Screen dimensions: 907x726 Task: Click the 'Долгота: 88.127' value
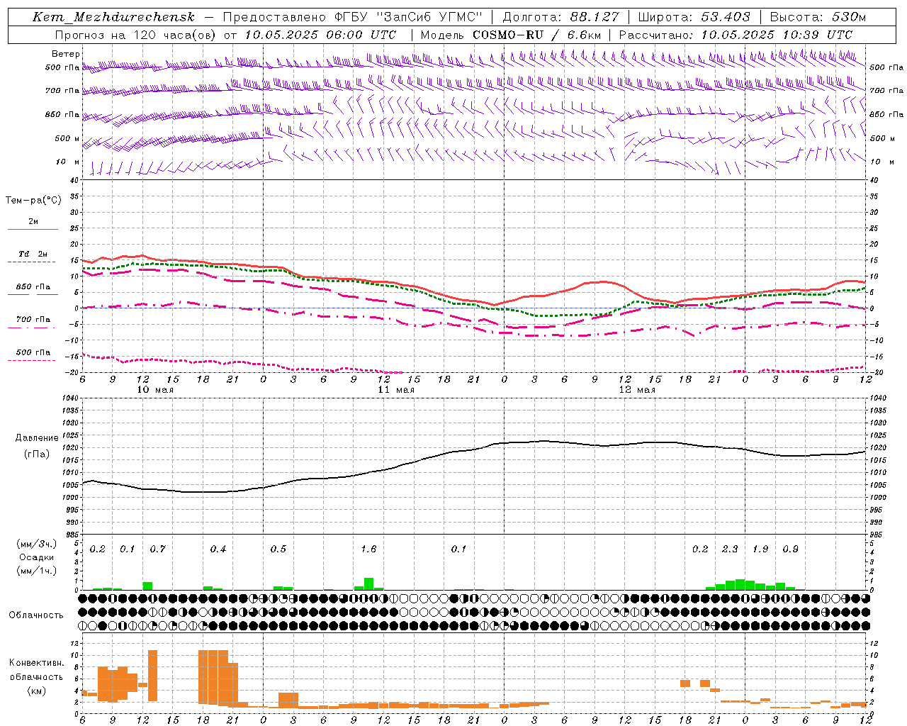coord(561,17)
